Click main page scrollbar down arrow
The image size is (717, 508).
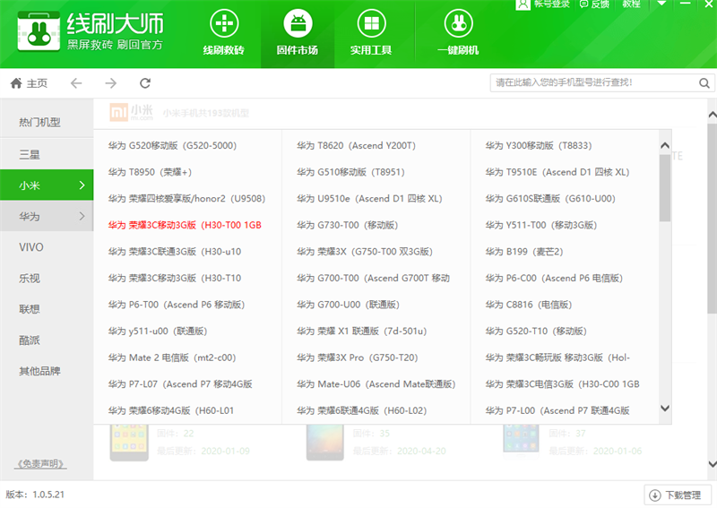click(712, 464)
